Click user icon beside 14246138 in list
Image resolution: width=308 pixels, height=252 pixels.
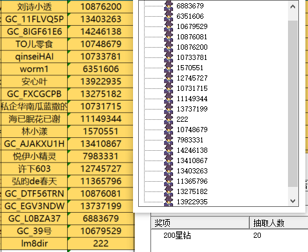pyautogui.click(x=169, y=150)
